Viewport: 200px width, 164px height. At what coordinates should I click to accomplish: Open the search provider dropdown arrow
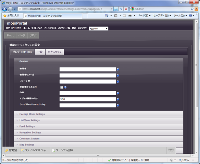(197, 9)
